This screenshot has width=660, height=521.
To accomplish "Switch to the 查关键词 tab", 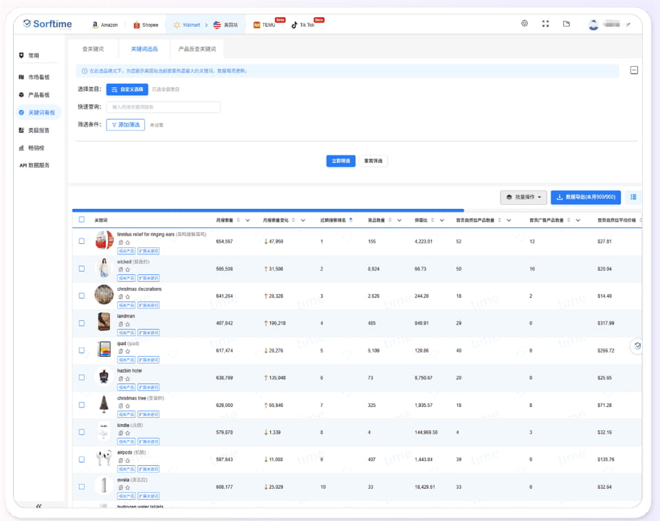I will [x=93, y=49].
